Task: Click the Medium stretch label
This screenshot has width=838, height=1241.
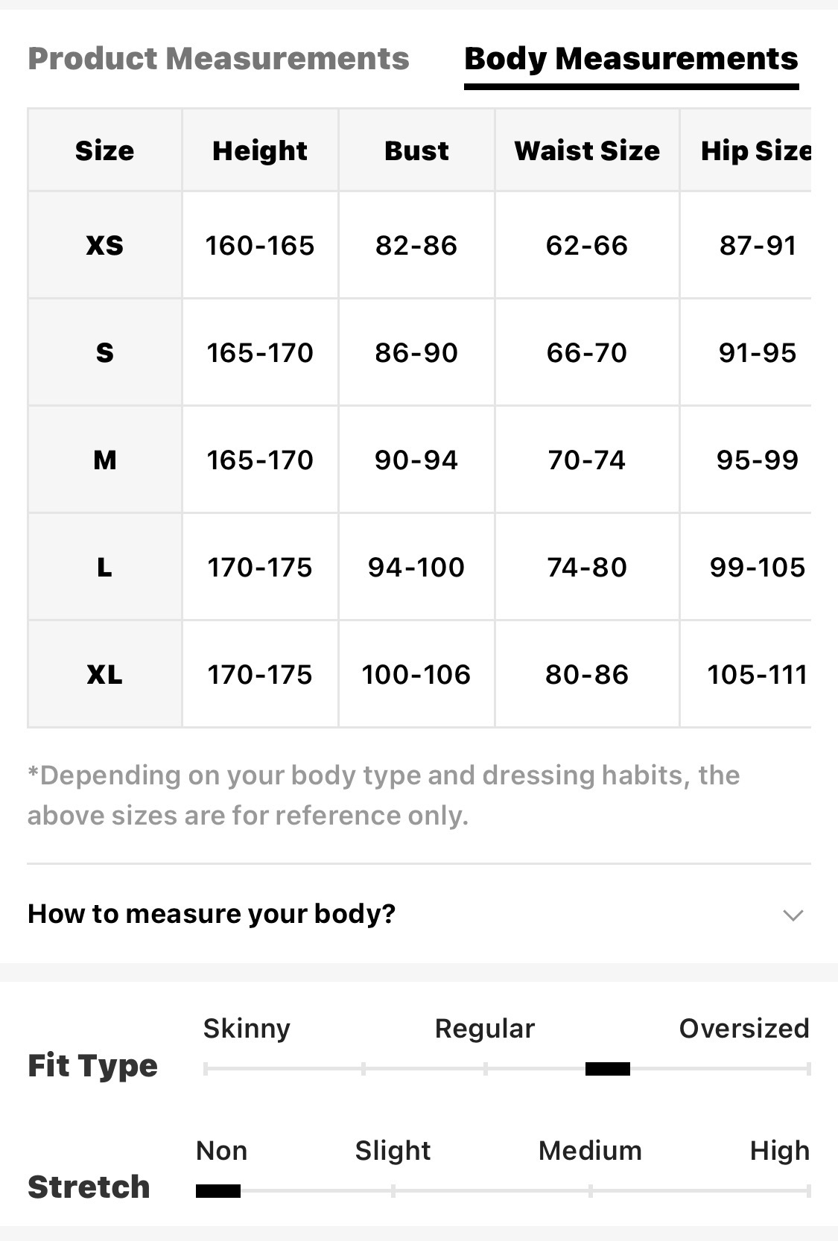Action: pos(590,1150)
